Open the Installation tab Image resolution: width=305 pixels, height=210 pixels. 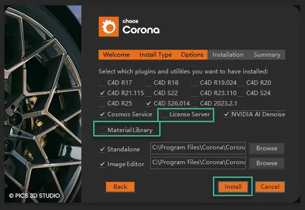(228, 55)
